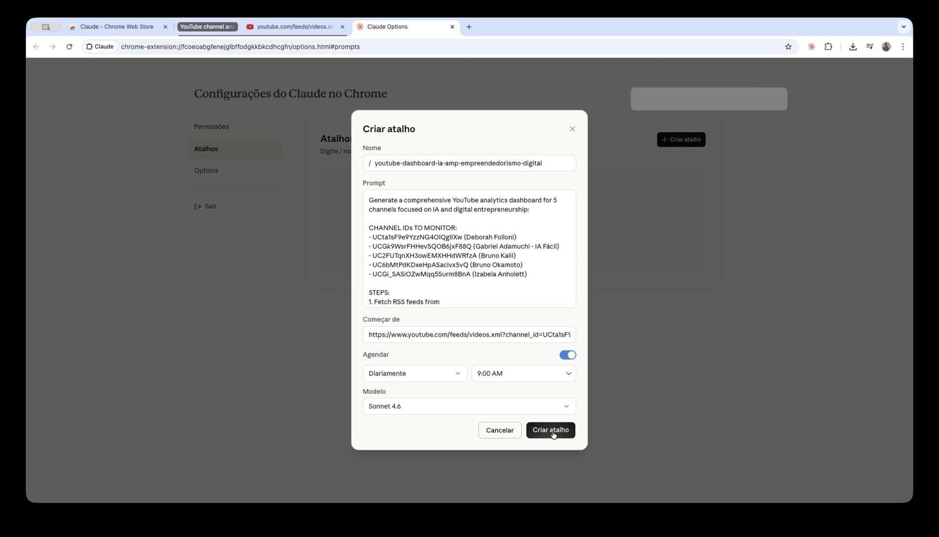Image resolution: width=939 pixels, height=537 pixels.
Task: Open the Chrome three-dot menu
Action: pyautogui.click(x=903, y=47)
